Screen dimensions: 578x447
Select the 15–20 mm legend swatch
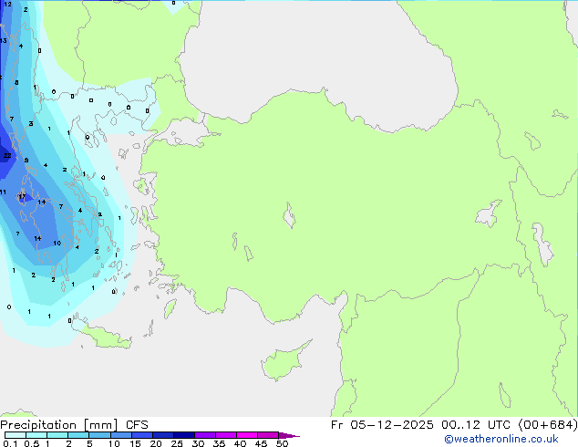(141, 435)
